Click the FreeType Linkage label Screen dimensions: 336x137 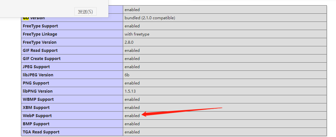pos(40,34)
